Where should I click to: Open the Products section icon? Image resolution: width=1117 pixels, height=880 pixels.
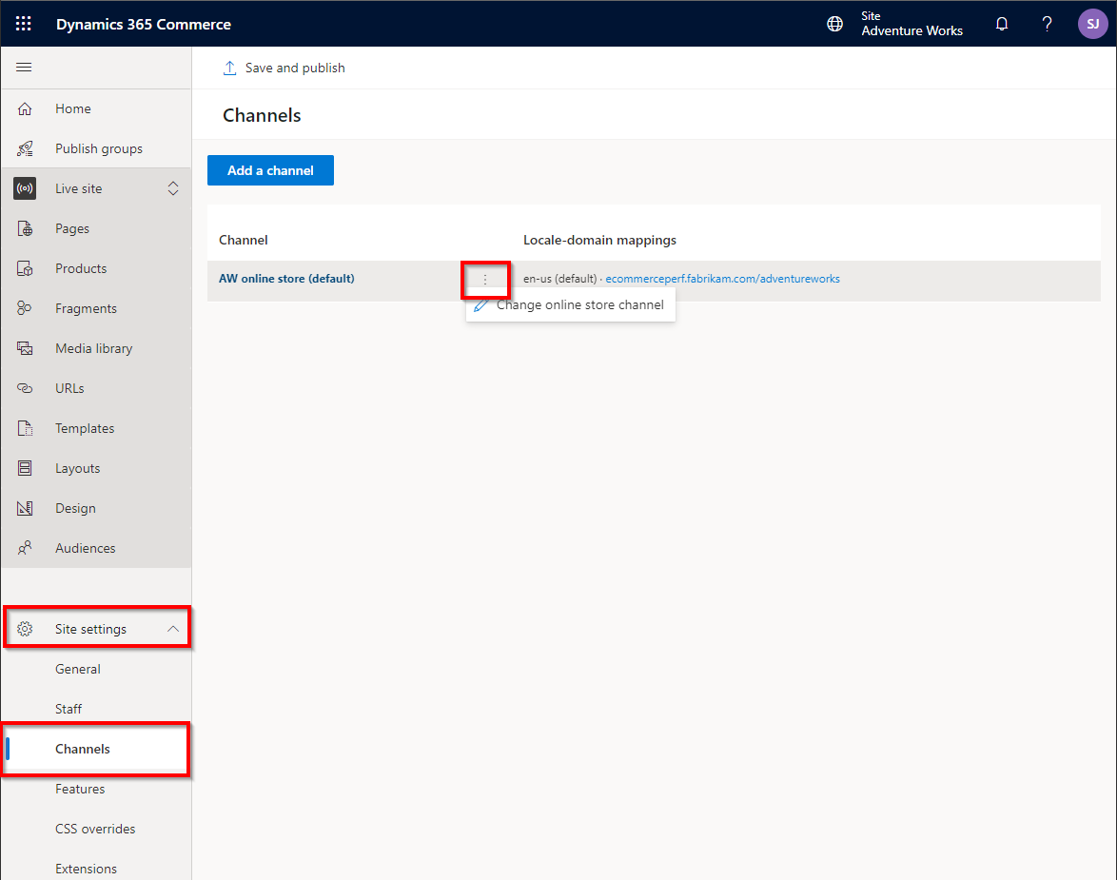point(25,268)
